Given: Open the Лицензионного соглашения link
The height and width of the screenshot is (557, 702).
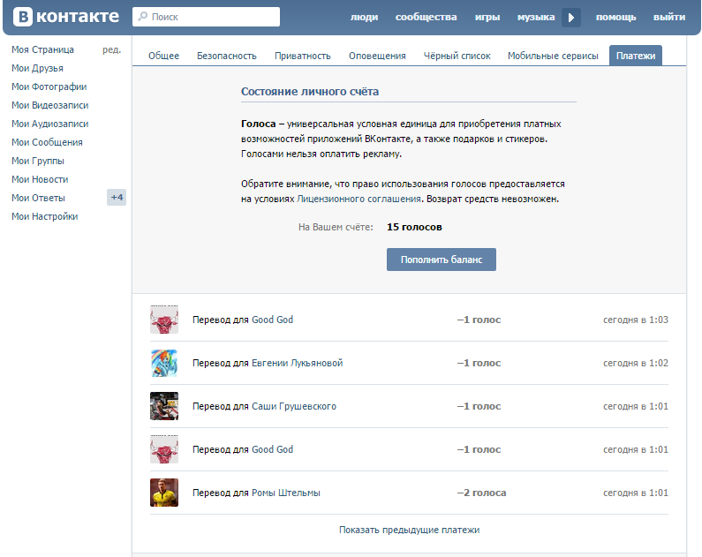Looking at the screenshot, I should pos(359,199).
